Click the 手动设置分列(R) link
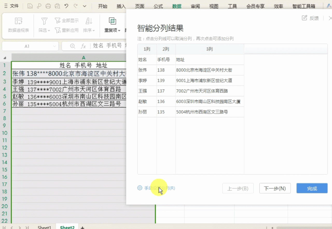The width and height of the screenshot is (332, 229). [x=160, y=188]
